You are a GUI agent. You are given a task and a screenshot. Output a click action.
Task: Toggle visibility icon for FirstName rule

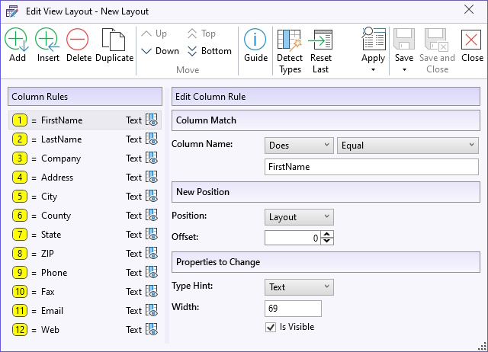(152, 120)
